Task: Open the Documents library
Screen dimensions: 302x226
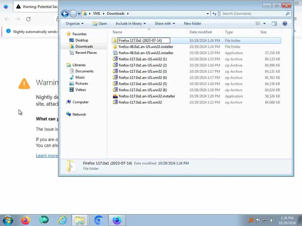Action: [x=81, y=71]
